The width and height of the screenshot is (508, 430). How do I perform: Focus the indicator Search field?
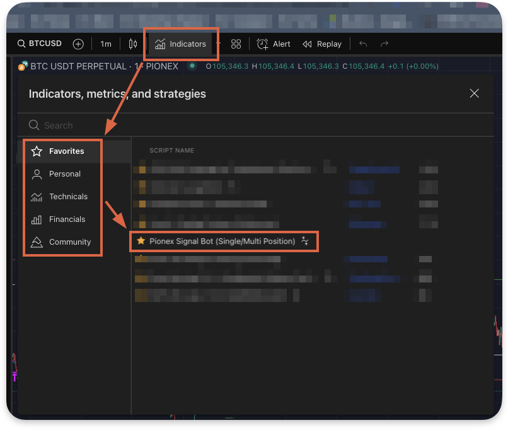point(255,125)
